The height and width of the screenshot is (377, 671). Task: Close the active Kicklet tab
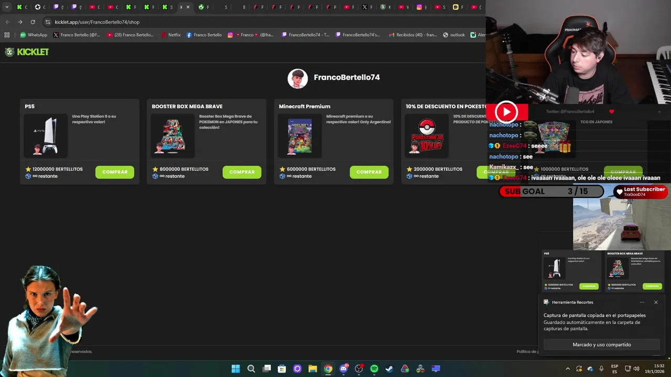(188, 7)
